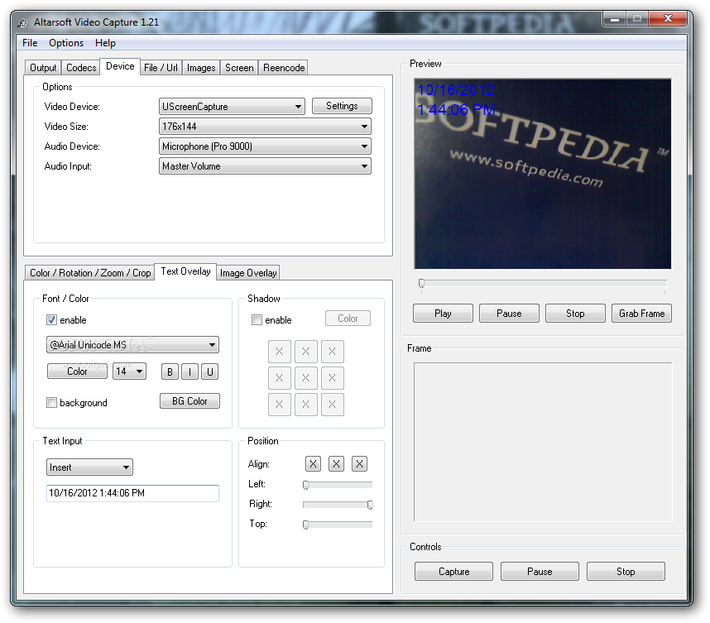The image size is (710, 623).
Task: Select the bottom-center shadow direction box
Action: 305,405
